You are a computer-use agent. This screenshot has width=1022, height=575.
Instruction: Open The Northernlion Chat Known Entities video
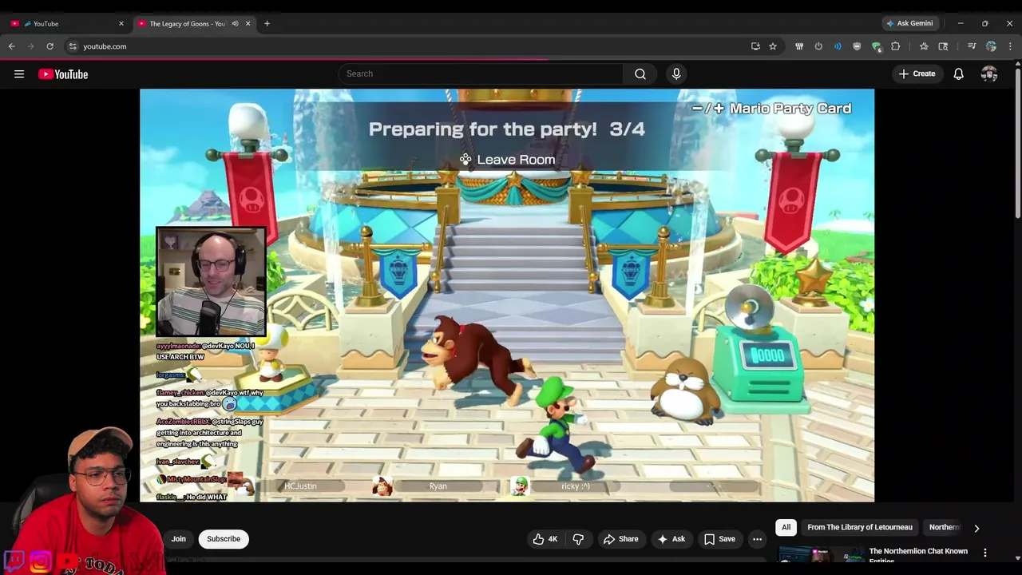click(x=918, y=554)
